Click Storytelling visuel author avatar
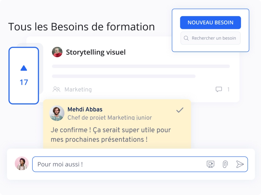The image size is (261, 195). coord(57,52)
